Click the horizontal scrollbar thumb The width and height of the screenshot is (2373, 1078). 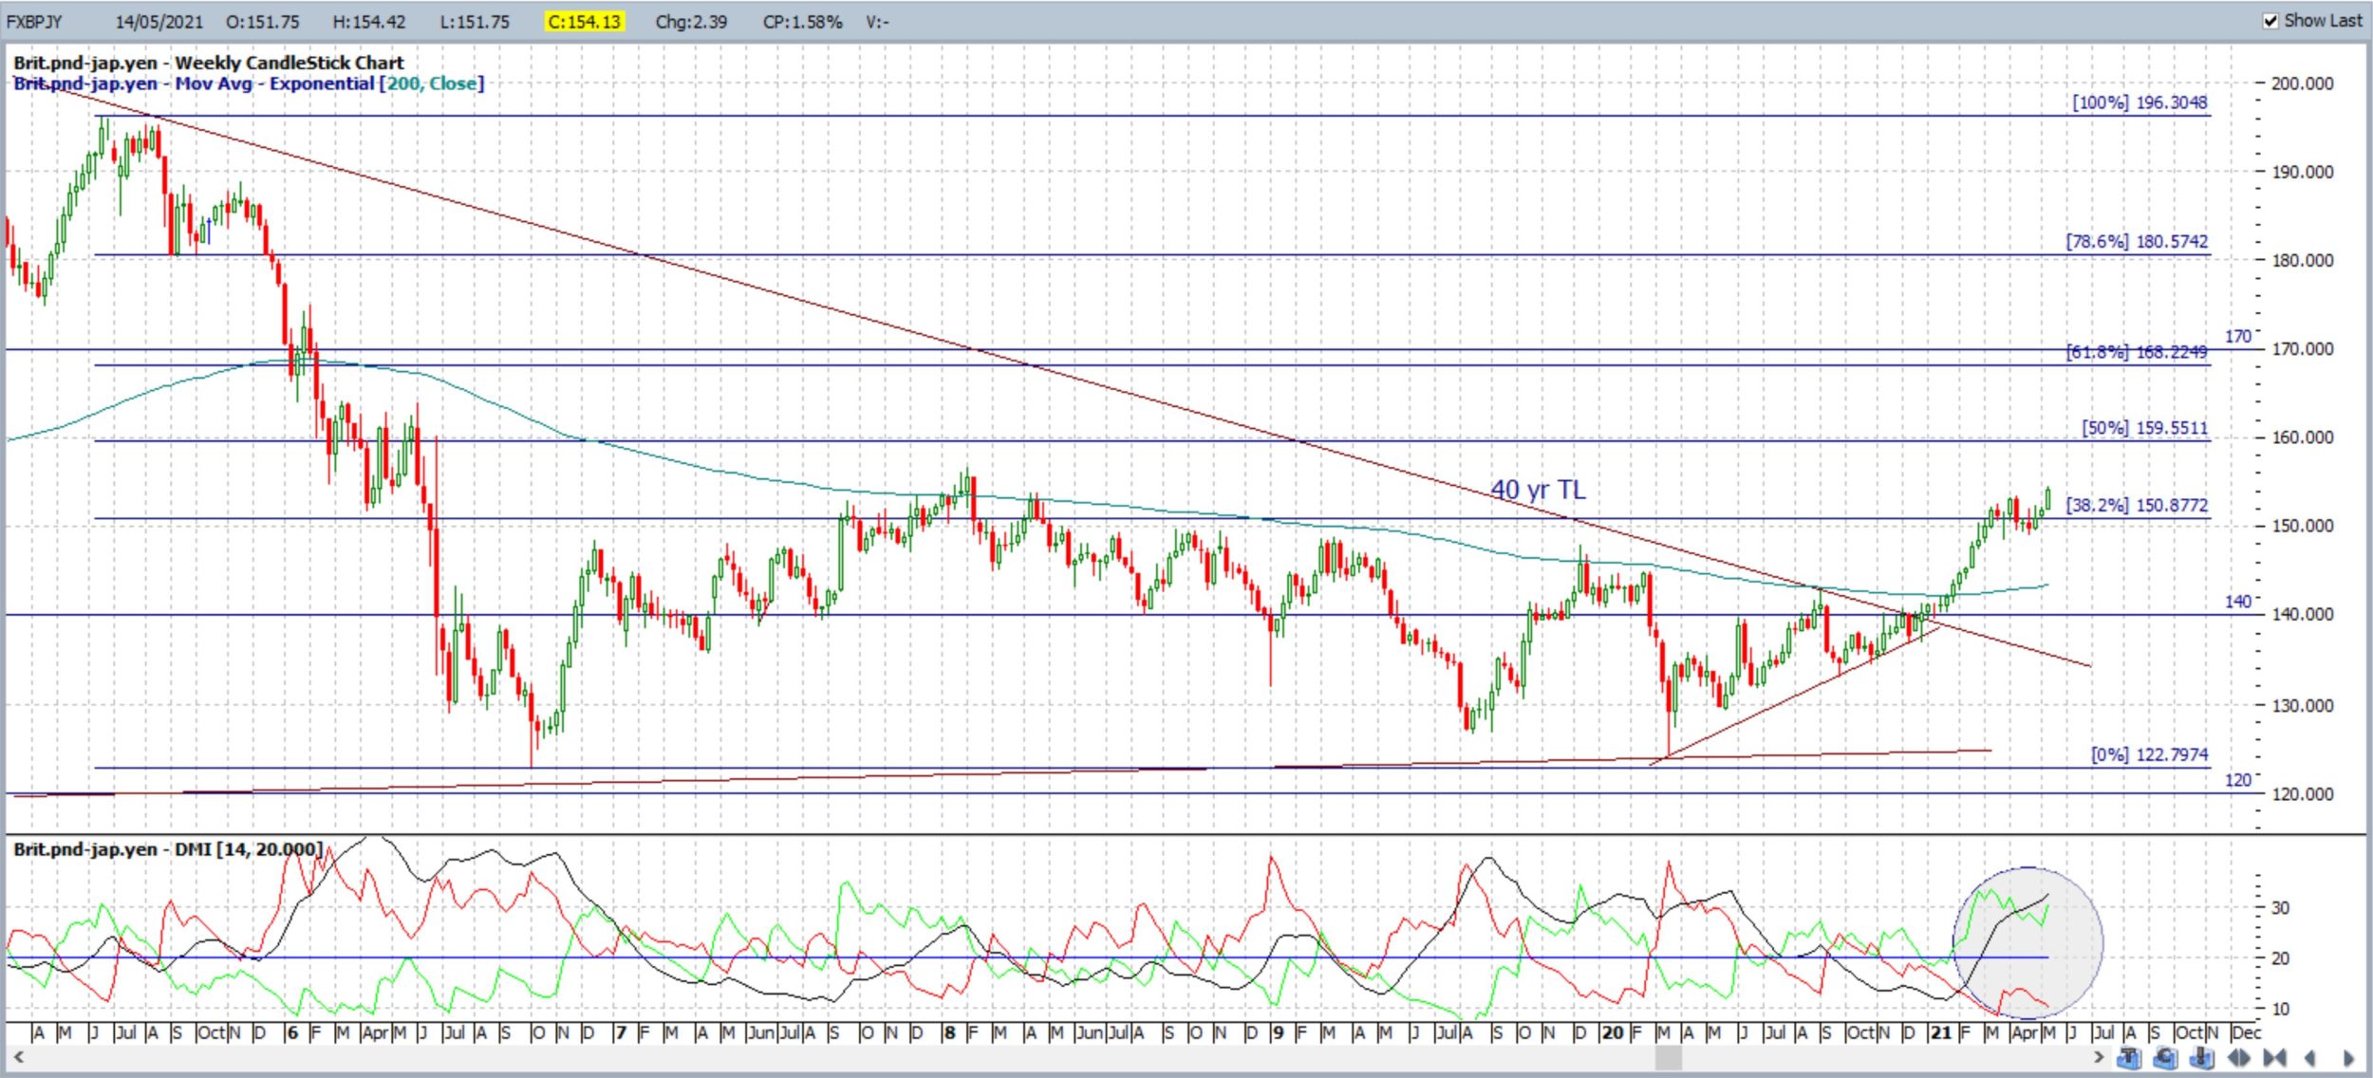tap(1668, 1057)
